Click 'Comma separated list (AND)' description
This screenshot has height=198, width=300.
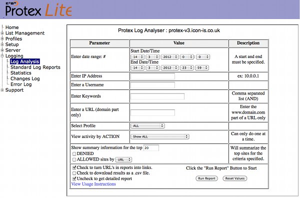point(248,96)
